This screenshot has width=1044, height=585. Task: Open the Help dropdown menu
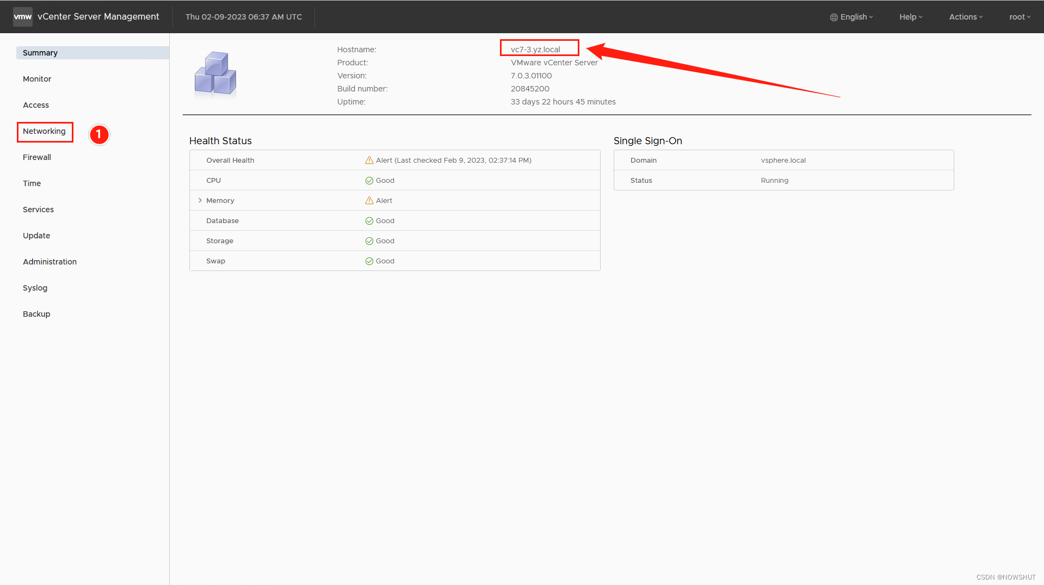pos(911,17)
